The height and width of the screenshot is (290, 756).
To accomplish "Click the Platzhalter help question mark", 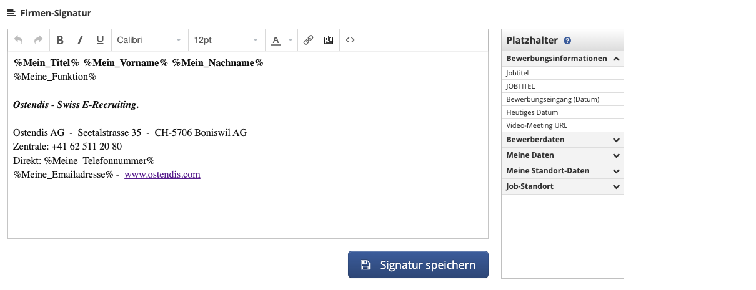I will 567,41.
